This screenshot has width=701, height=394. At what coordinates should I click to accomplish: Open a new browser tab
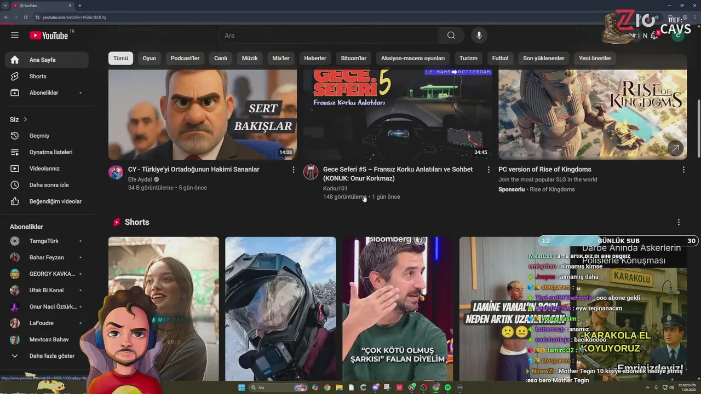80,5
